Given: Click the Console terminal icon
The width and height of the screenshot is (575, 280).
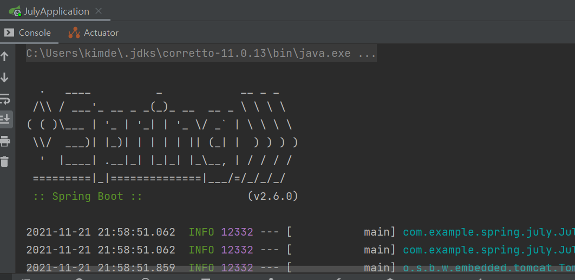Looking at the screenshot, I should (9, 32).
